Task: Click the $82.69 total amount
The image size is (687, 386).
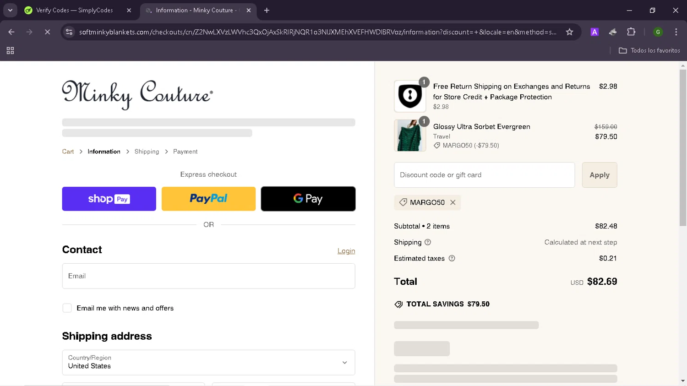Action: tap(602, 282)
